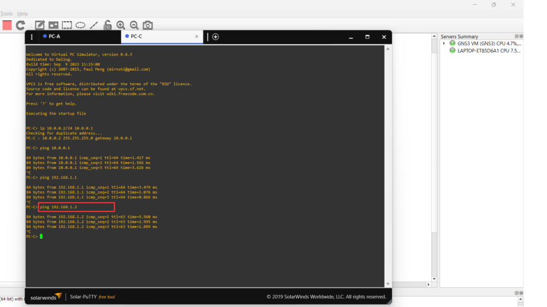Select the Draw line tool

[94, 25]
